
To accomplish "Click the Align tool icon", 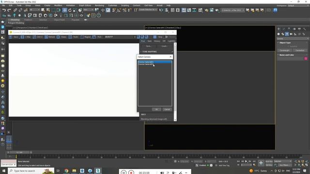I will 167,10.
